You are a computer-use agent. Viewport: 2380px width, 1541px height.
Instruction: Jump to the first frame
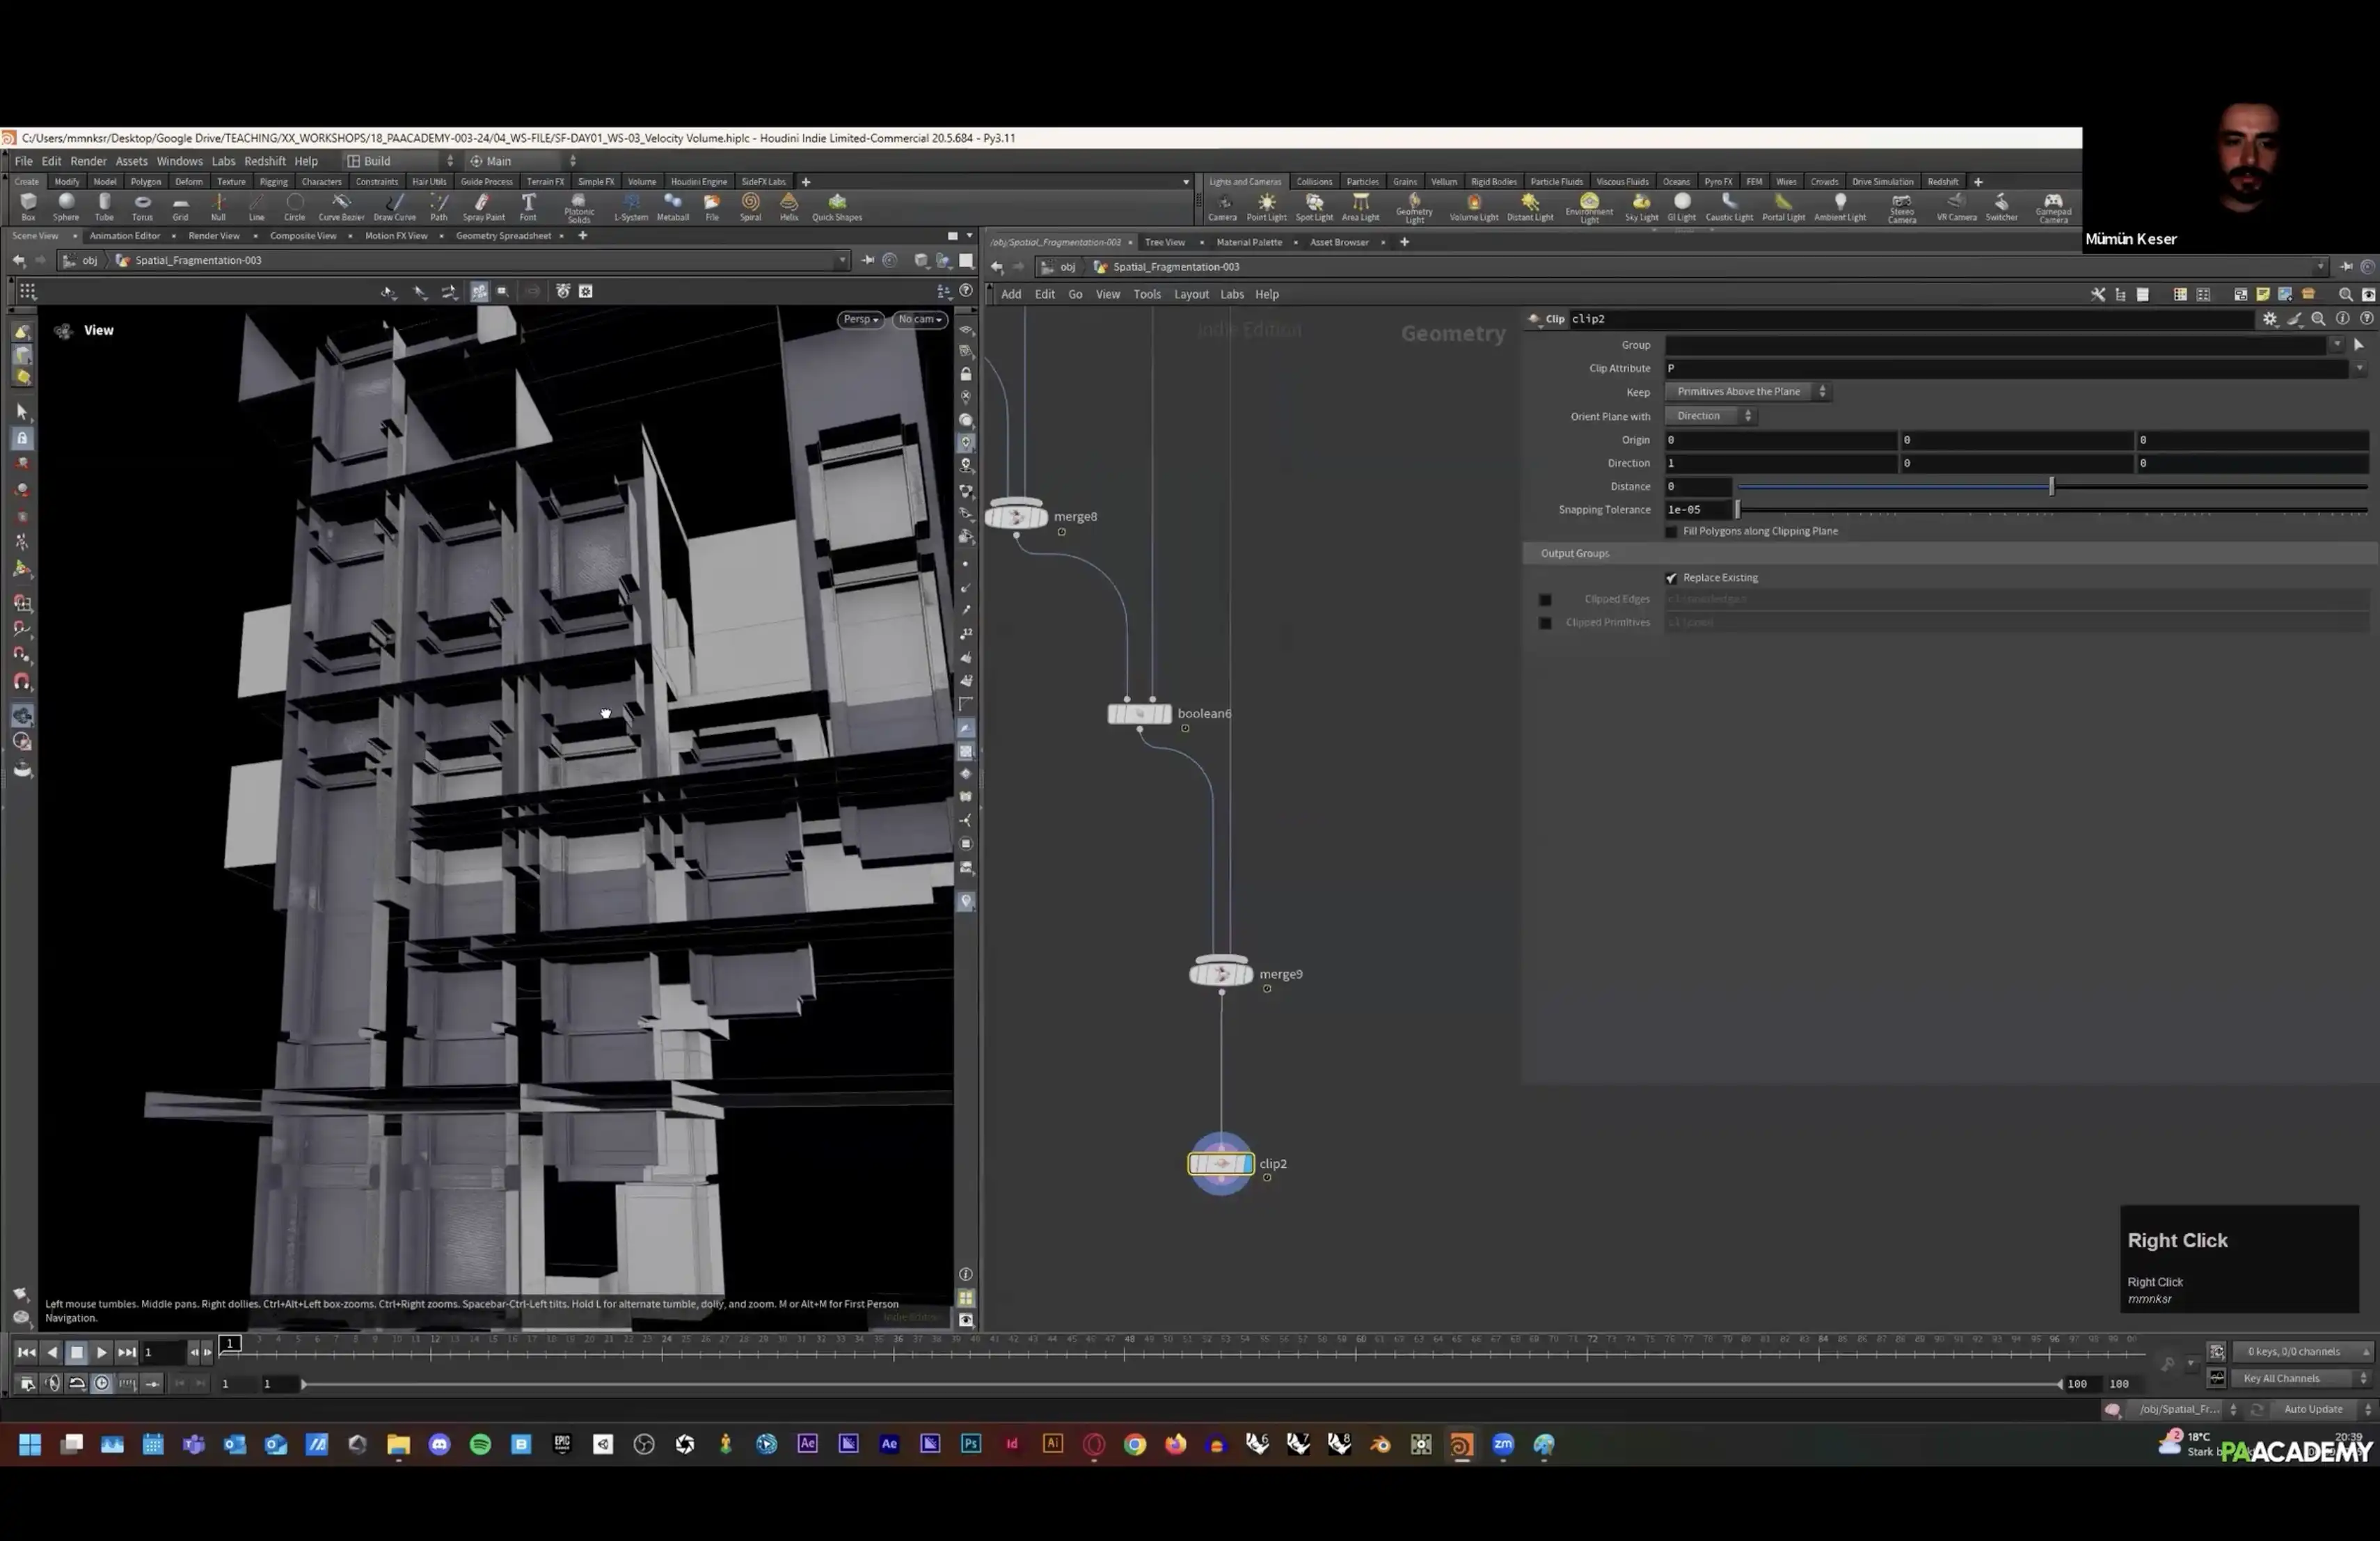[x=26, y=1352]
